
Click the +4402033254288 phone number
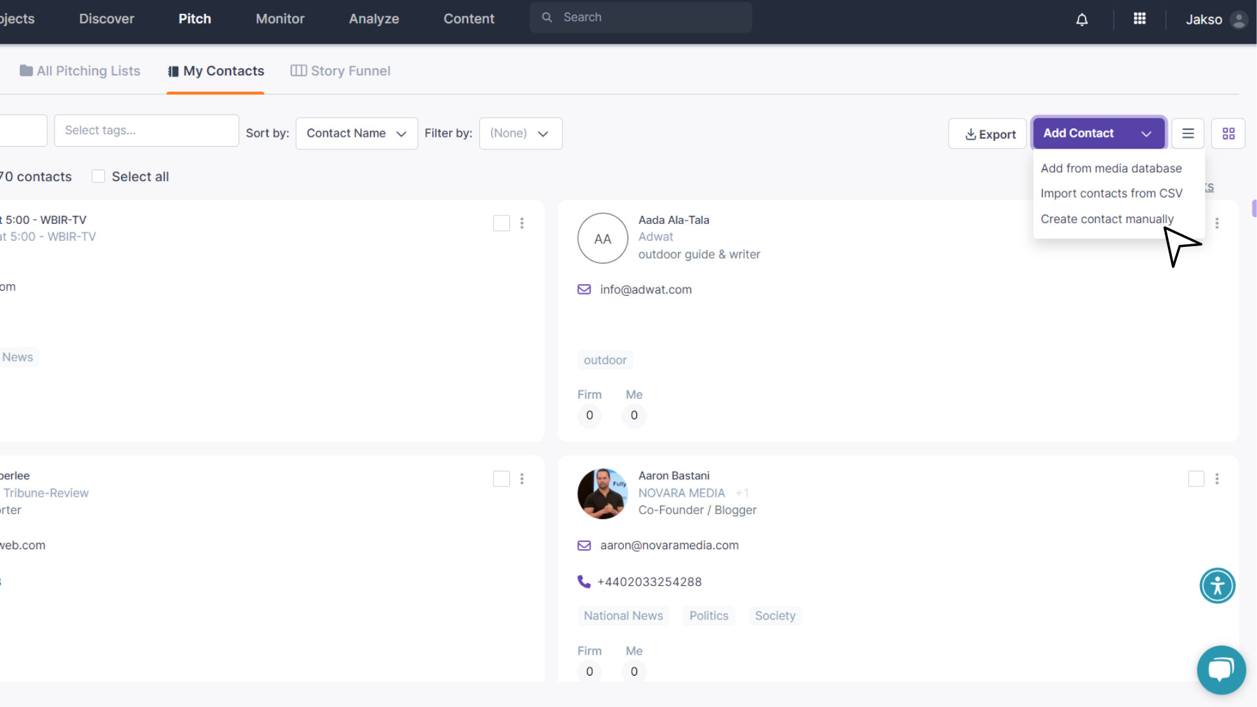pos(649,582)
